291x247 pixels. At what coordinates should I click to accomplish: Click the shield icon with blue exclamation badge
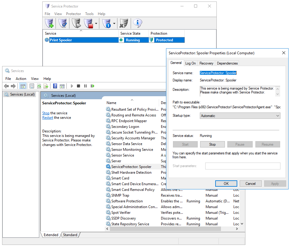click(107, 23)
